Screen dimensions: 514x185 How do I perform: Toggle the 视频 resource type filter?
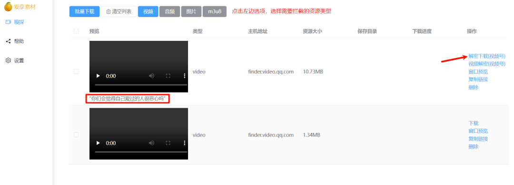point(148,11)
